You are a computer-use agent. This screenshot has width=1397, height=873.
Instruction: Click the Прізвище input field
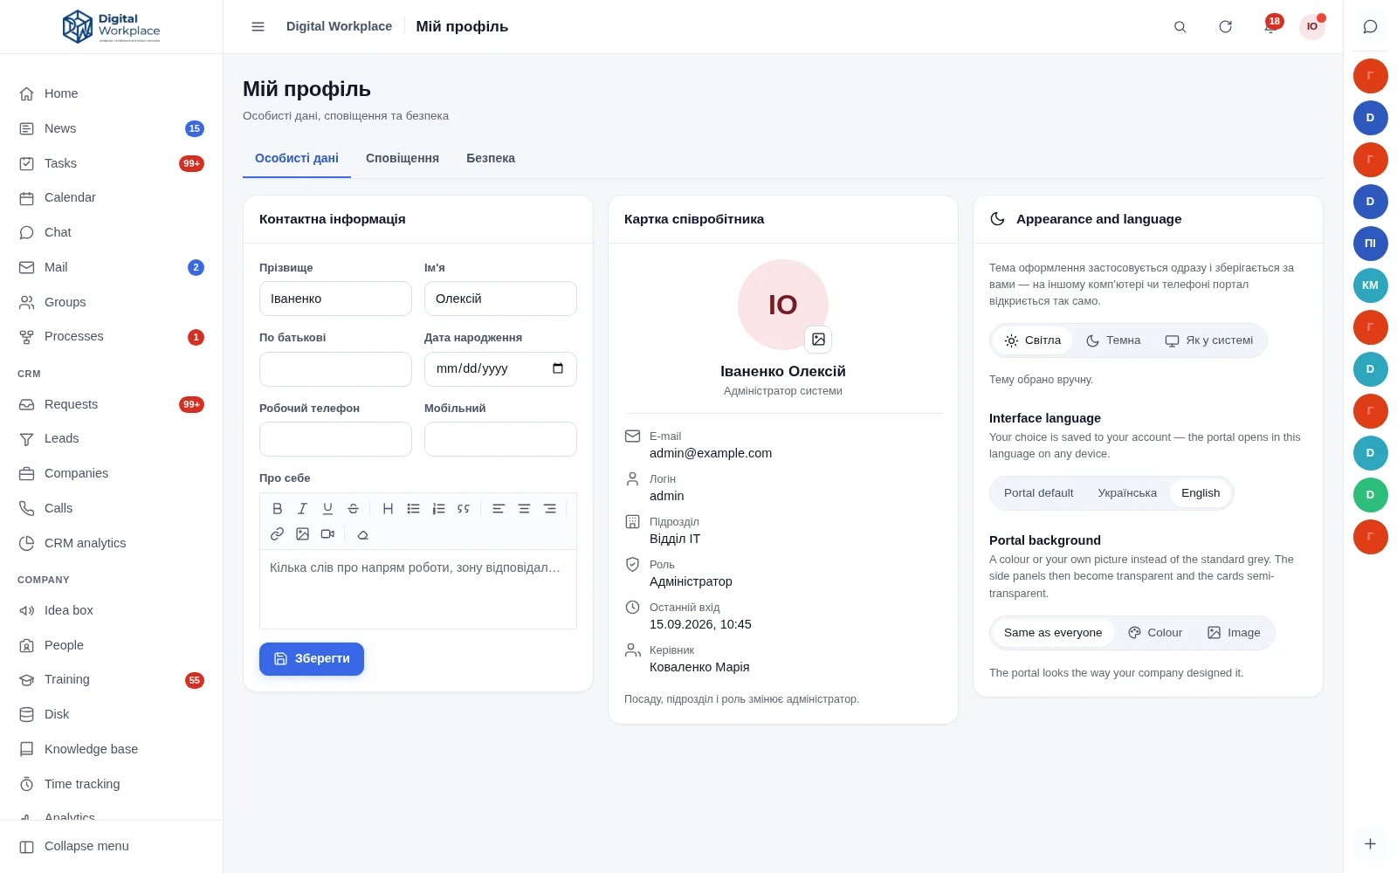335,299
